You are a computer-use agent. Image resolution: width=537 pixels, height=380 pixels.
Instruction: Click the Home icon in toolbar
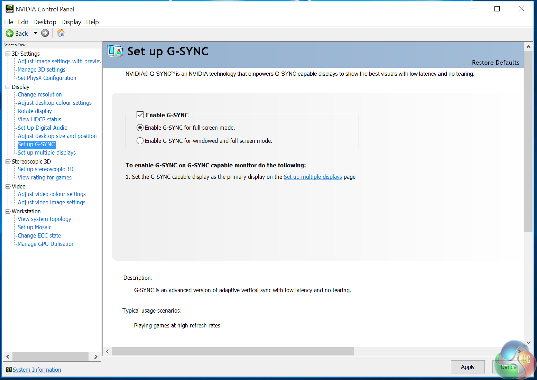click(61, 33)
